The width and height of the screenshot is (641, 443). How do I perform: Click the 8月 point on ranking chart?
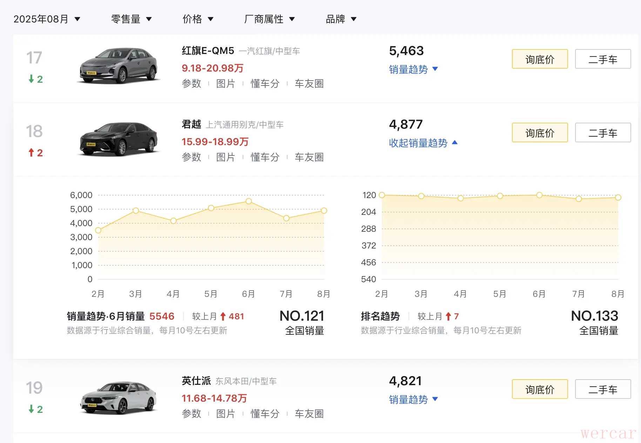pyautogui.click(x=618, y=198)
